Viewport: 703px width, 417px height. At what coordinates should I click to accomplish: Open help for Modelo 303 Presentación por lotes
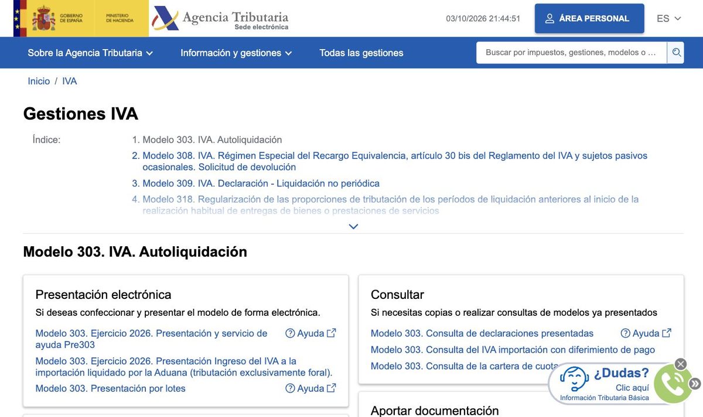310,388
